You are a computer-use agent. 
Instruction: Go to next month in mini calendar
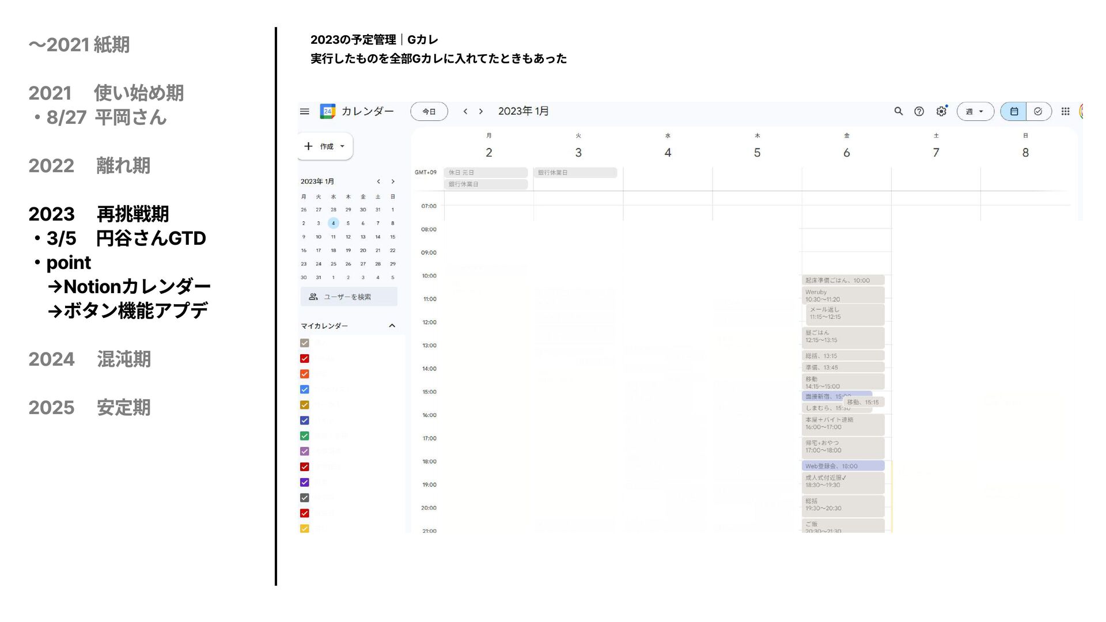(x=393, y=181)
